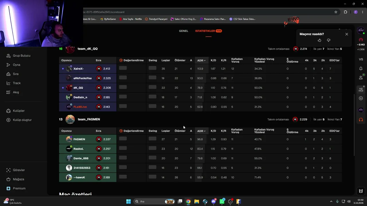Open the party lobby icon in sidebar

[361, 89]
